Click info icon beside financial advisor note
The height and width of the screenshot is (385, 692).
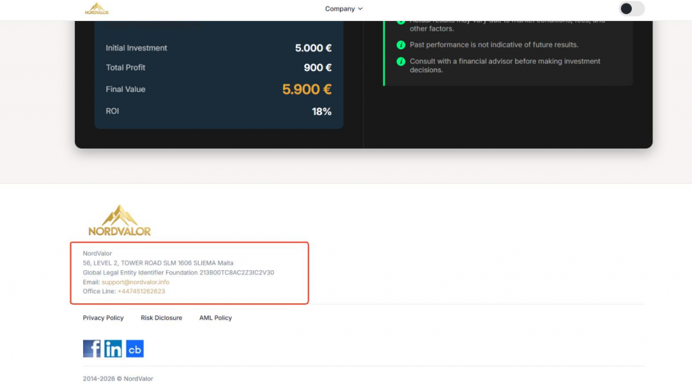point(401,61)
